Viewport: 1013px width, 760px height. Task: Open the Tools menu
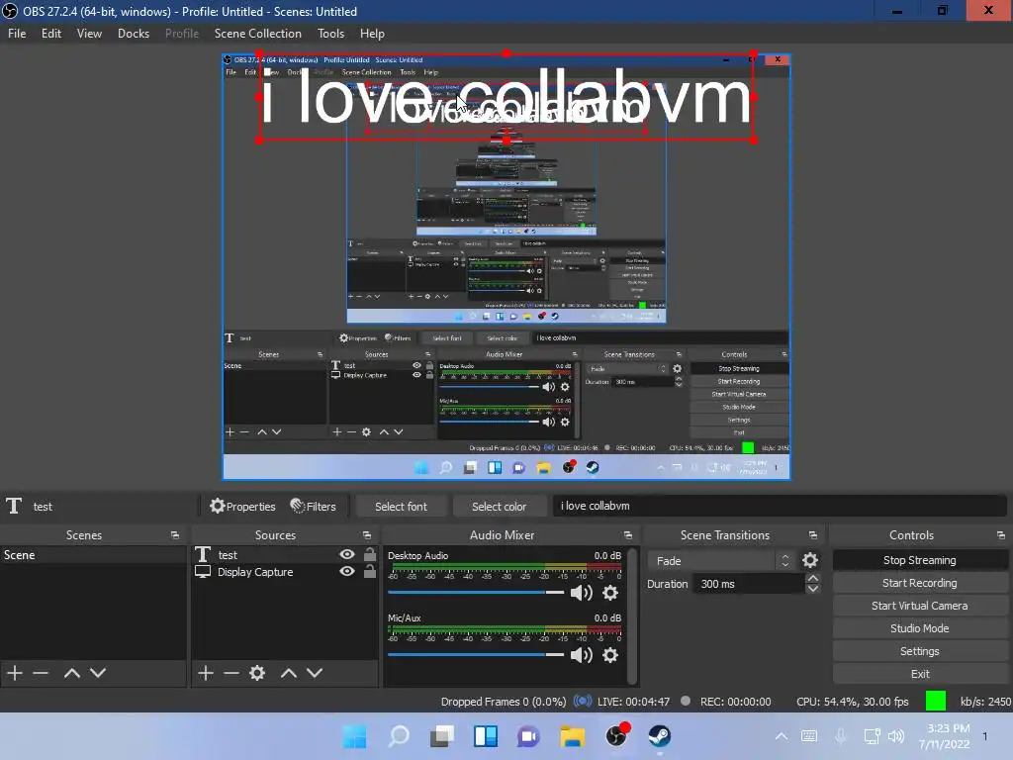pos(330,34)
